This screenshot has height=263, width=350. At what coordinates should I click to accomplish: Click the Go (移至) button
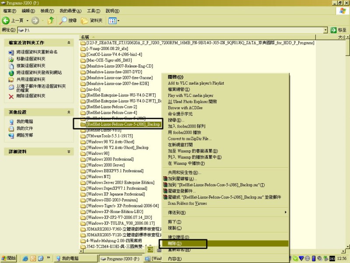pyautogui.click(x=338, y=30)
